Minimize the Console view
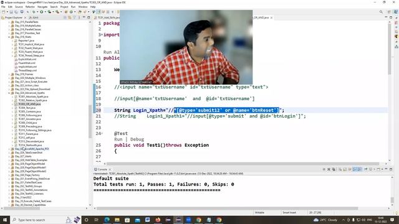399x224 pixels. coord(386,169)
